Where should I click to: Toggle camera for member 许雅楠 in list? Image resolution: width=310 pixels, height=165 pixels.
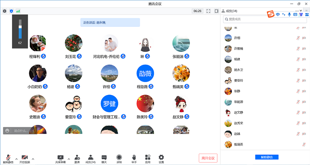(x=304, y=49)
